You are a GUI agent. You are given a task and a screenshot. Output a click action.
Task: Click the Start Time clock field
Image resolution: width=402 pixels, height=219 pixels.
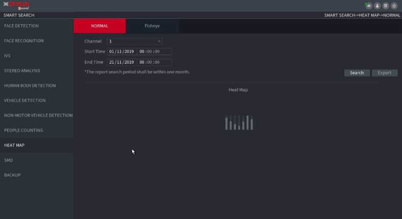pos(154,52)
